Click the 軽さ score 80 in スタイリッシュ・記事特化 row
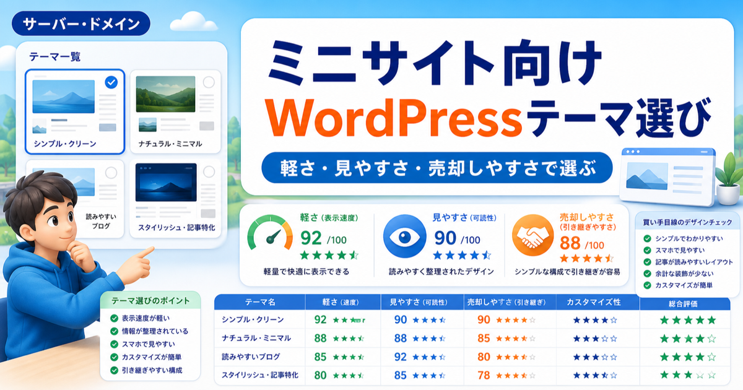Screen dimensions: 743x390 point(320,375)
